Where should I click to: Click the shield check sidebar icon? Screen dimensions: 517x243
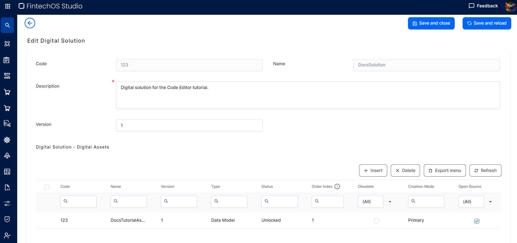7,219
